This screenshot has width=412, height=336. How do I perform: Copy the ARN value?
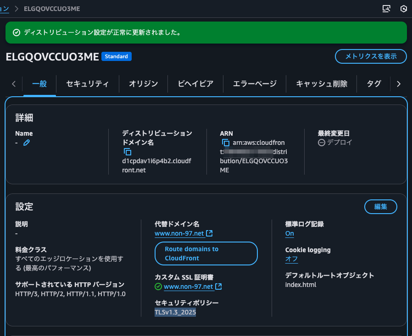[225, 143]
